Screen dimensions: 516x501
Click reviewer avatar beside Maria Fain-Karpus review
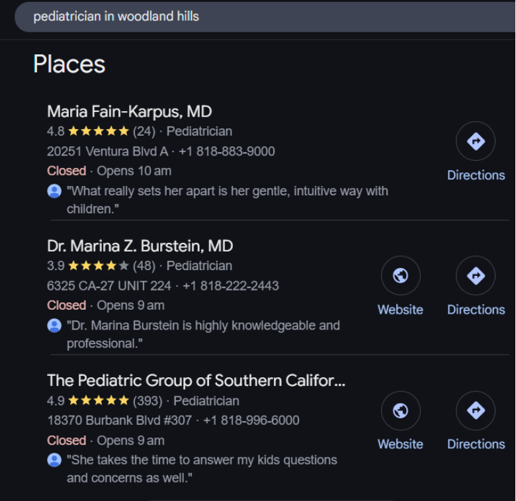tap(54, 191)
